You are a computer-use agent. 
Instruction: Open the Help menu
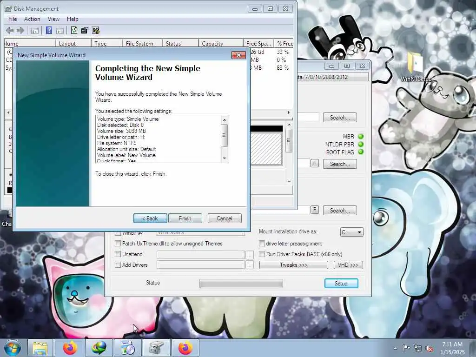[x=73, y=19]
